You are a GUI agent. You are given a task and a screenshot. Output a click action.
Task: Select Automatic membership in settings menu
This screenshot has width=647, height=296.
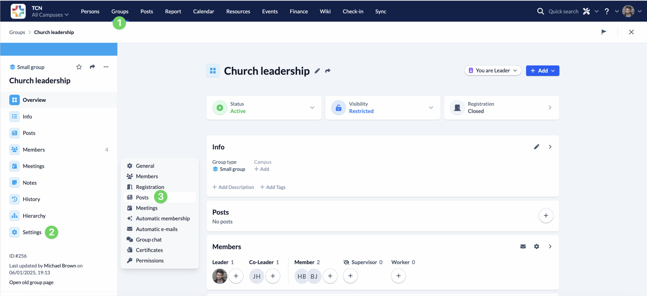pyautogui.click(x=163, y=218)
